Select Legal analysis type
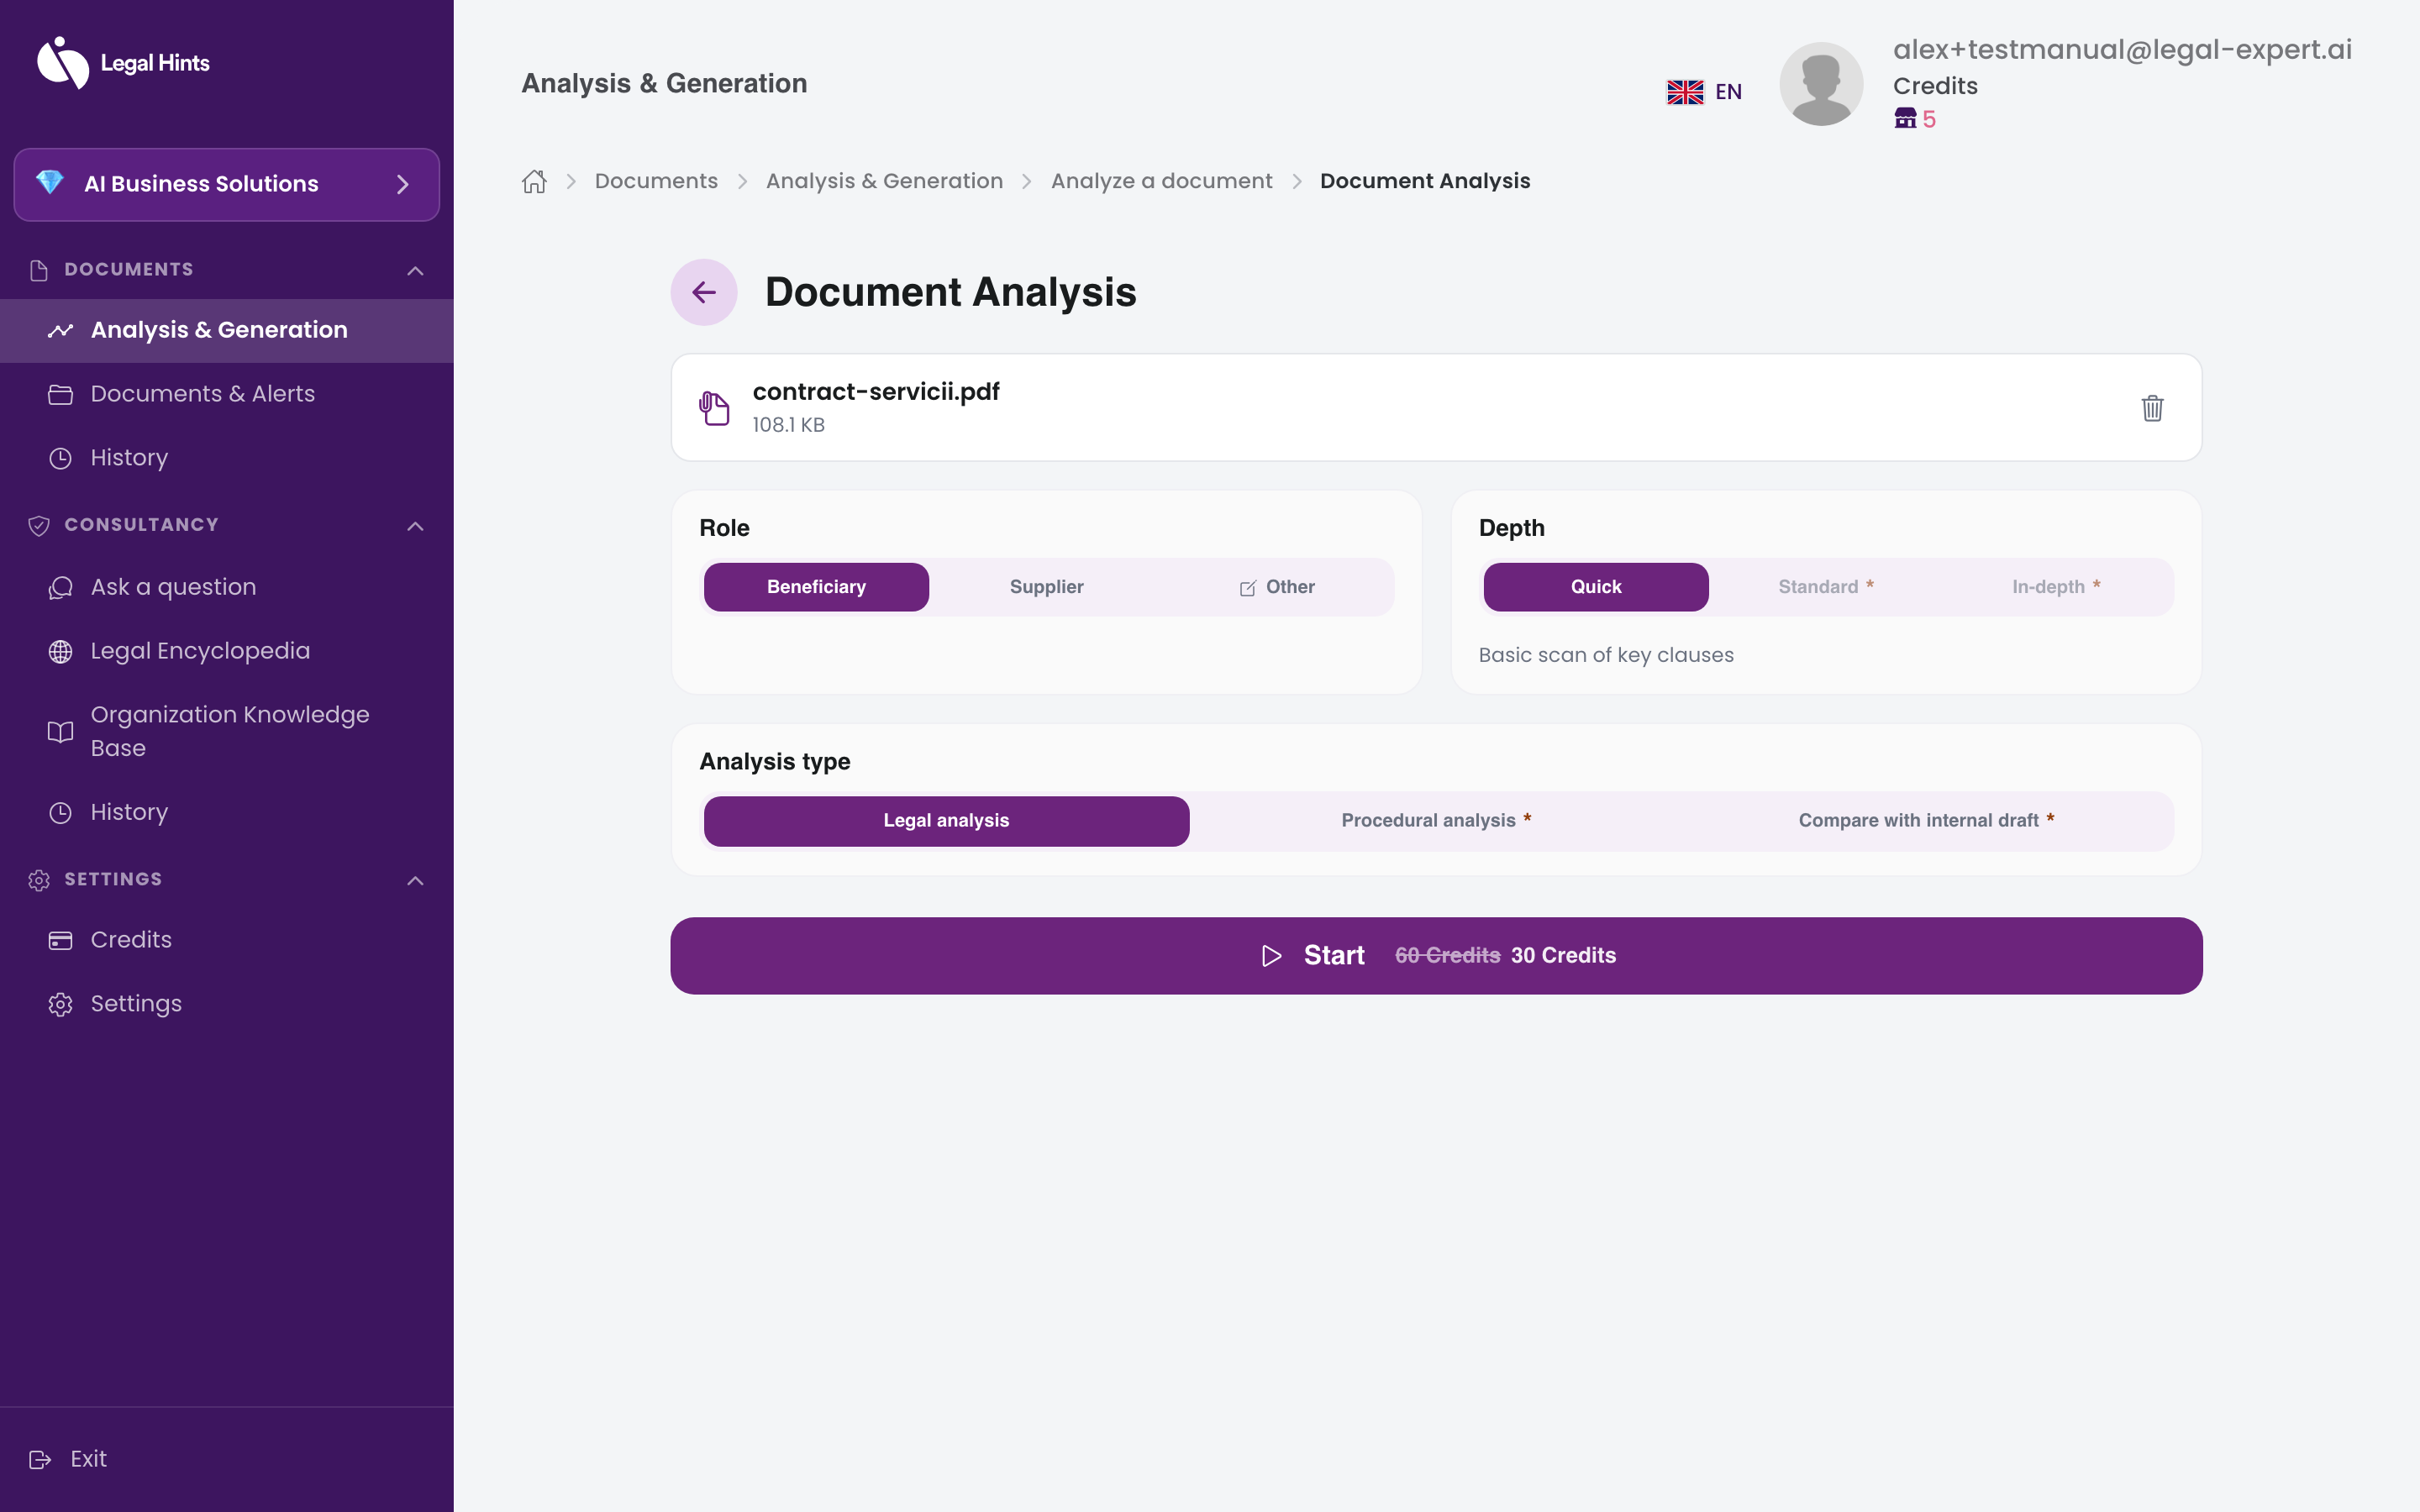This screenshot has height=1512, width=2420. (x=946, y=821)
